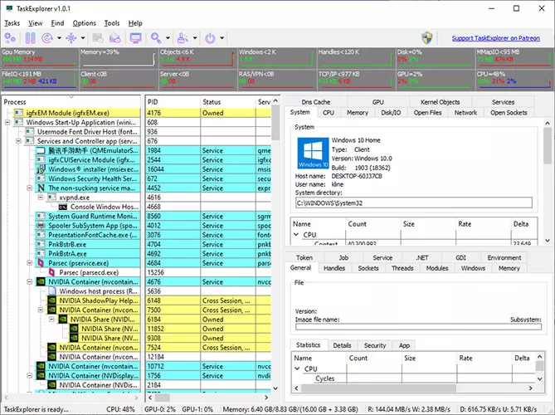This screenshot has height=415, width=555.
Task: Click the igfxEM Module process icon
Action: (18, 113)
